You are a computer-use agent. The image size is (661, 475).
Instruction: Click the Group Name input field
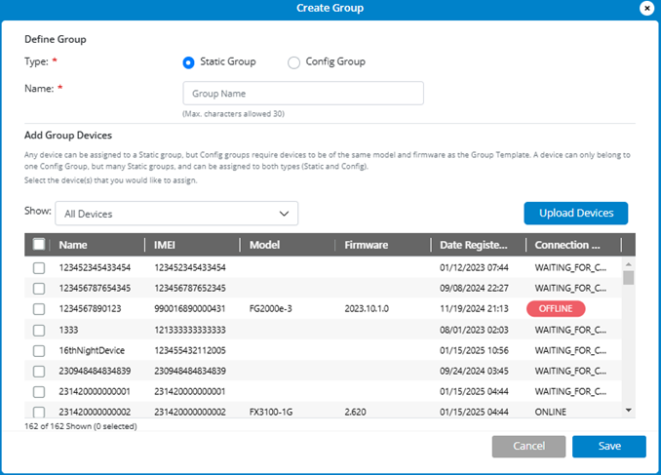pyautogui.click(x=303, y=94)
